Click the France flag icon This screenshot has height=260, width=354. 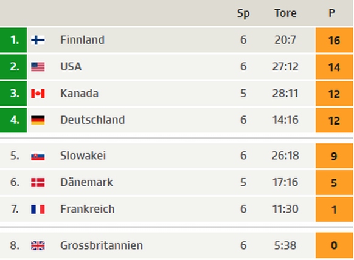tap(38, 209)
